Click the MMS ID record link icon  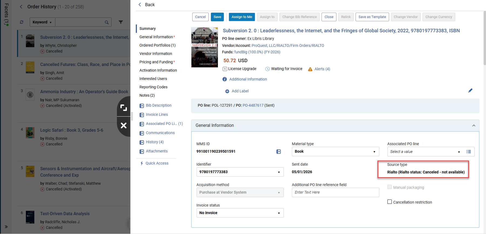279,152
